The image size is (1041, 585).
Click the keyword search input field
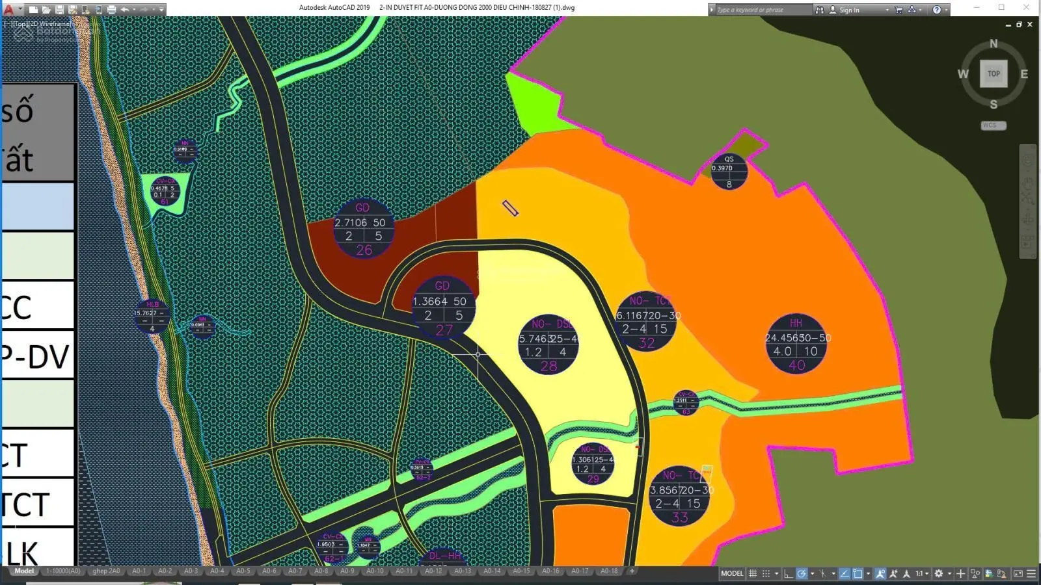[764, 10]
